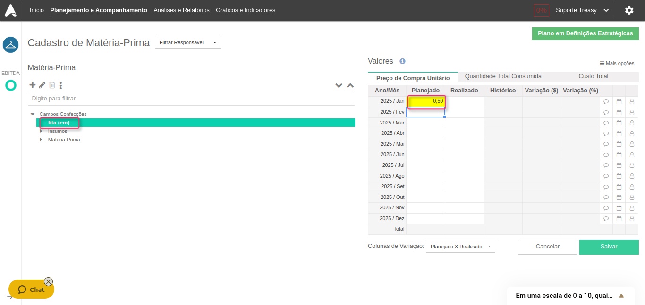
Task: Open comment icon for 2025 / Jan row
Action: pyautogui.click(x=606, y=101)
